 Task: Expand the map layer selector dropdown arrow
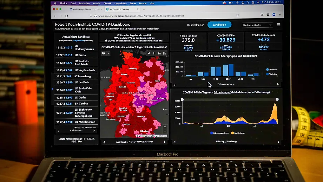tap(108, 53)
